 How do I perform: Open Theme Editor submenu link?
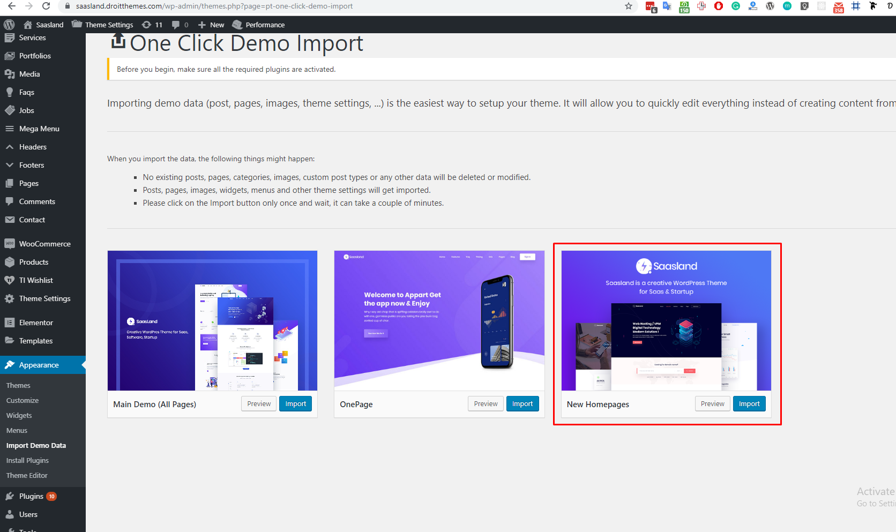click(27, 475)
